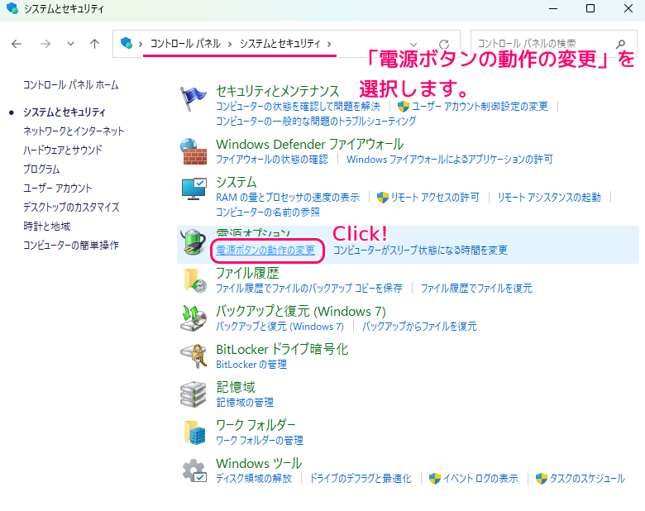Go back with the back arrow
This screenshot has height=511, width=645.
click(x=17, y=44)
